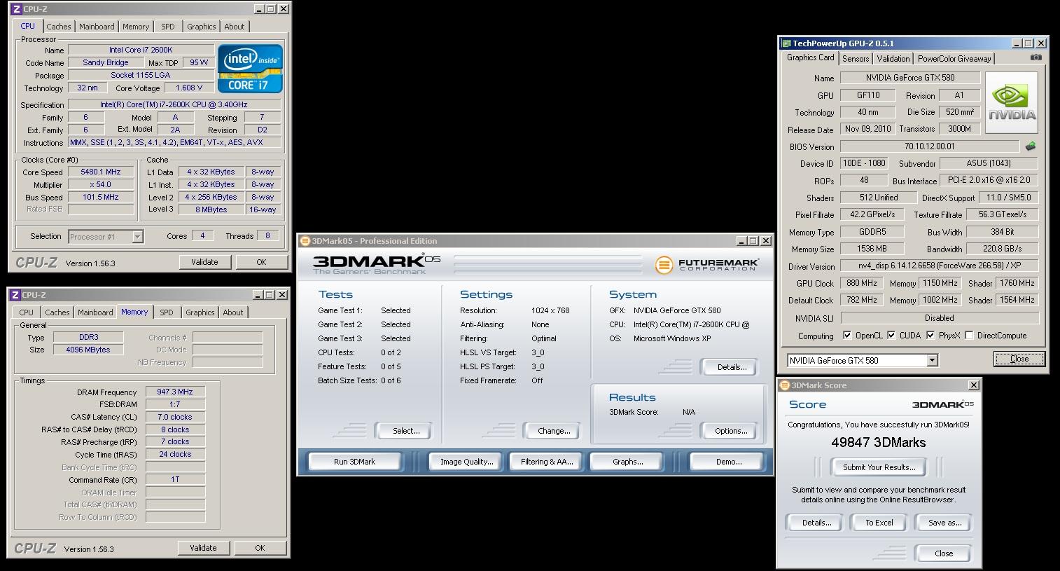
Task: Click Save as in 3DMark Score window
Action: coord(944,523)
